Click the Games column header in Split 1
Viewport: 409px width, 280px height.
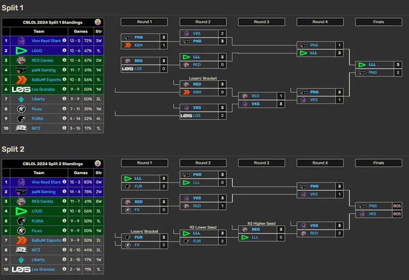point(81,31)
